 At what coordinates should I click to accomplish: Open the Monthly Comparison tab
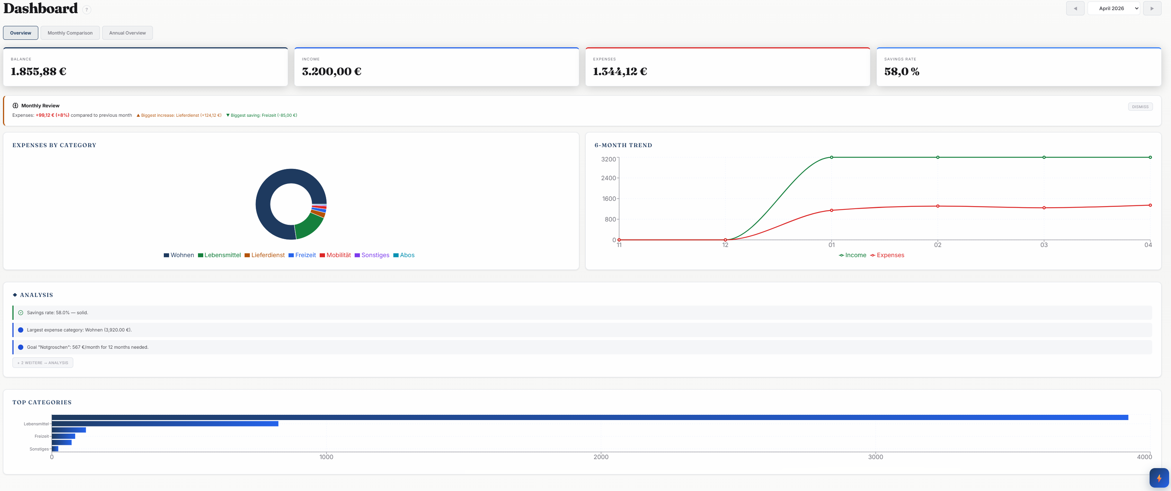(70, 33)
